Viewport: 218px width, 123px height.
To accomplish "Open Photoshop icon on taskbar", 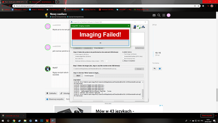I will click(x=42, y=121).
